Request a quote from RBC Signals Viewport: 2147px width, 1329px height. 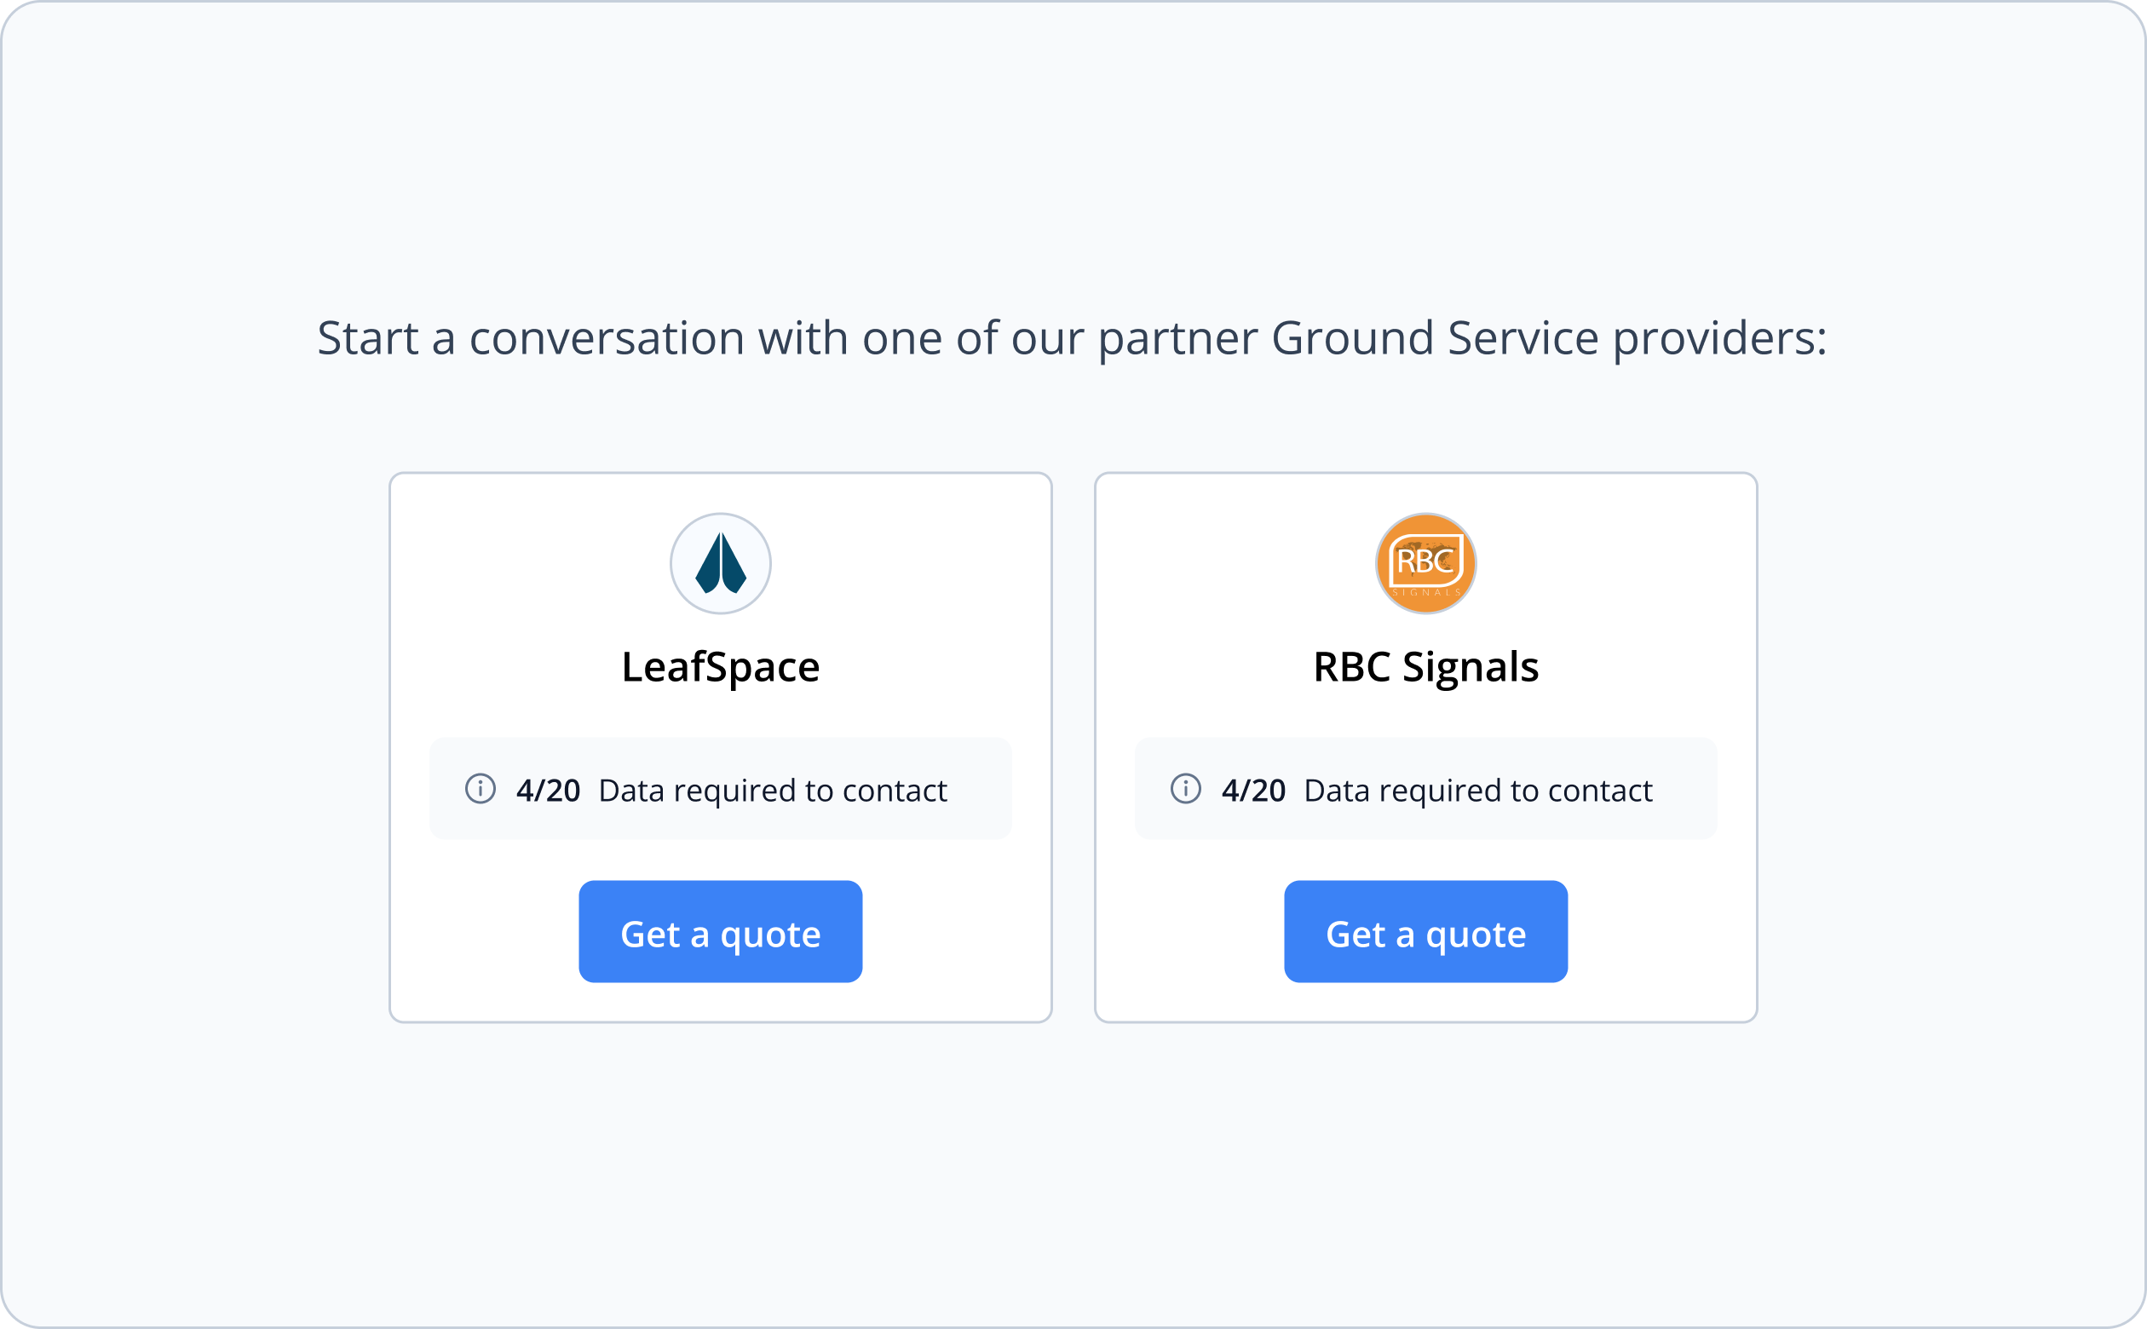point(1425,932)
